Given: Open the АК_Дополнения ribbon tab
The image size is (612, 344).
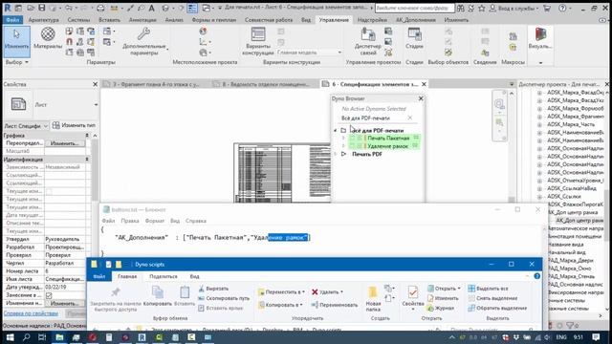Looking at the screenshot, I should (416, 20).
